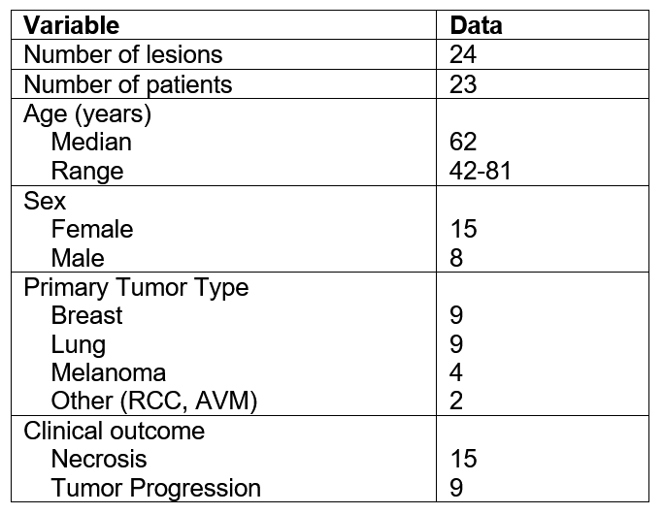
Task: Select the "Breast" tumor type label
Action: 87,316
